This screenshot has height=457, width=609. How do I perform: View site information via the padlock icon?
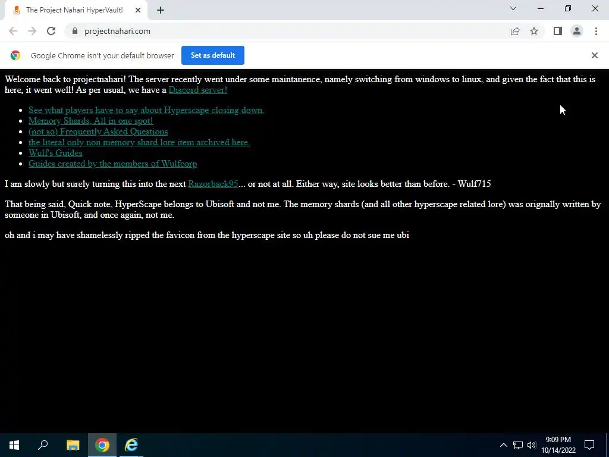tap(75, 31)
